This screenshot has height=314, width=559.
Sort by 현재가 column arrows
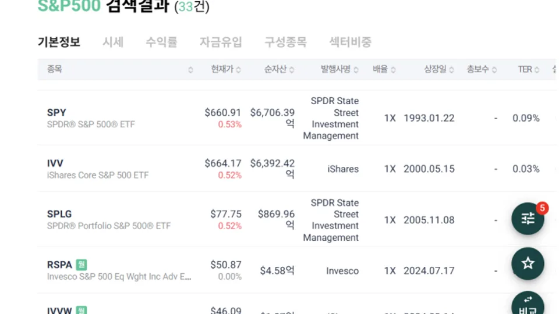coord(239,70)
